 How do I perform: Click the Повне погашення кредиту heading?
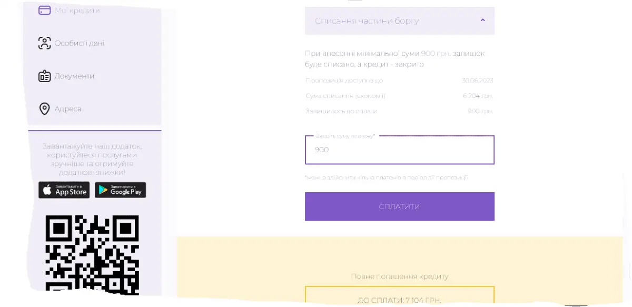[x=400, y=276]
